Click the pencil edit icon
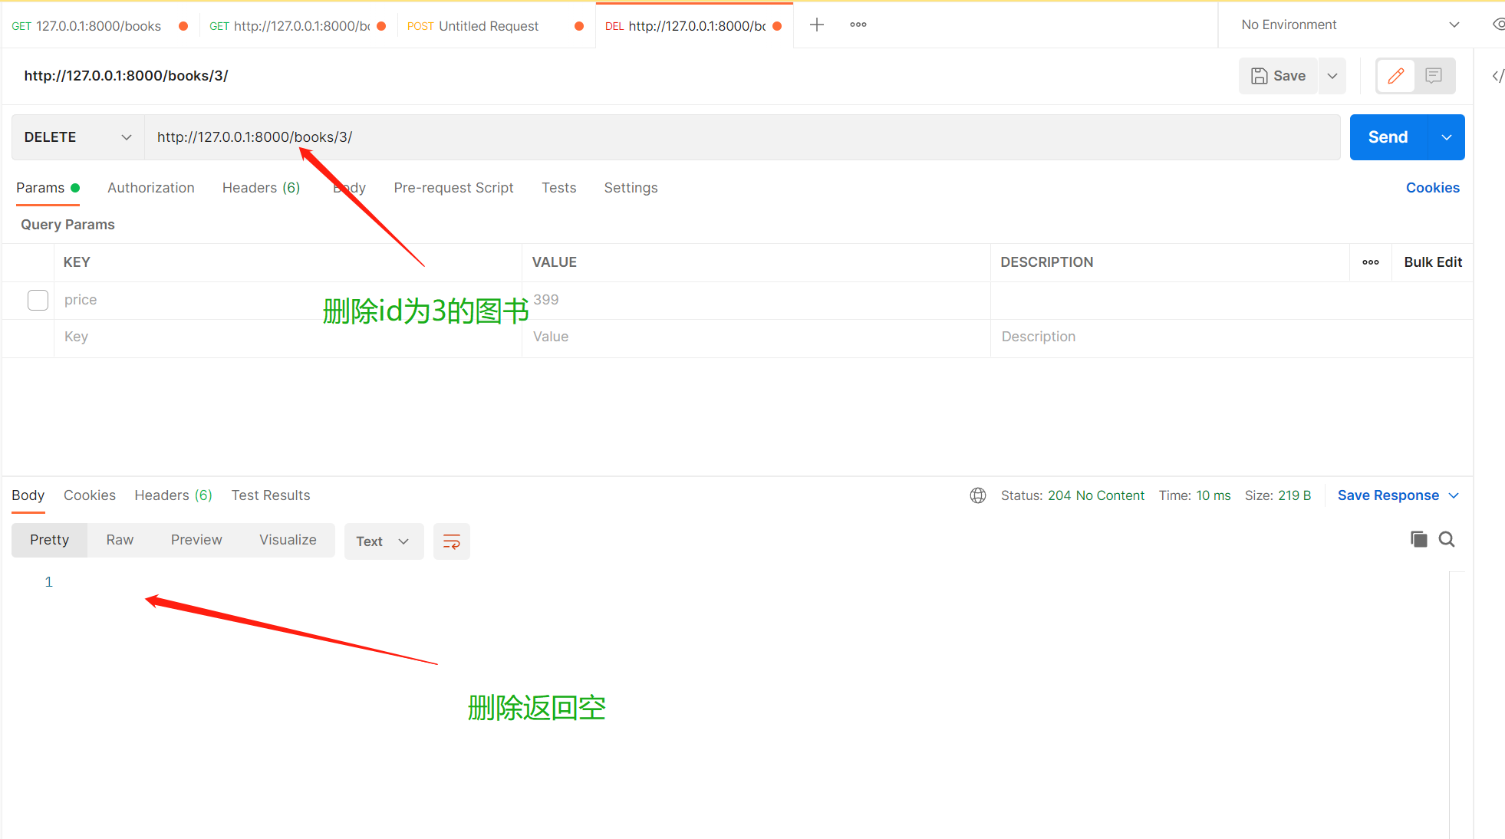The width and height of the screenshot is (1505, 839). (1395, 76)
